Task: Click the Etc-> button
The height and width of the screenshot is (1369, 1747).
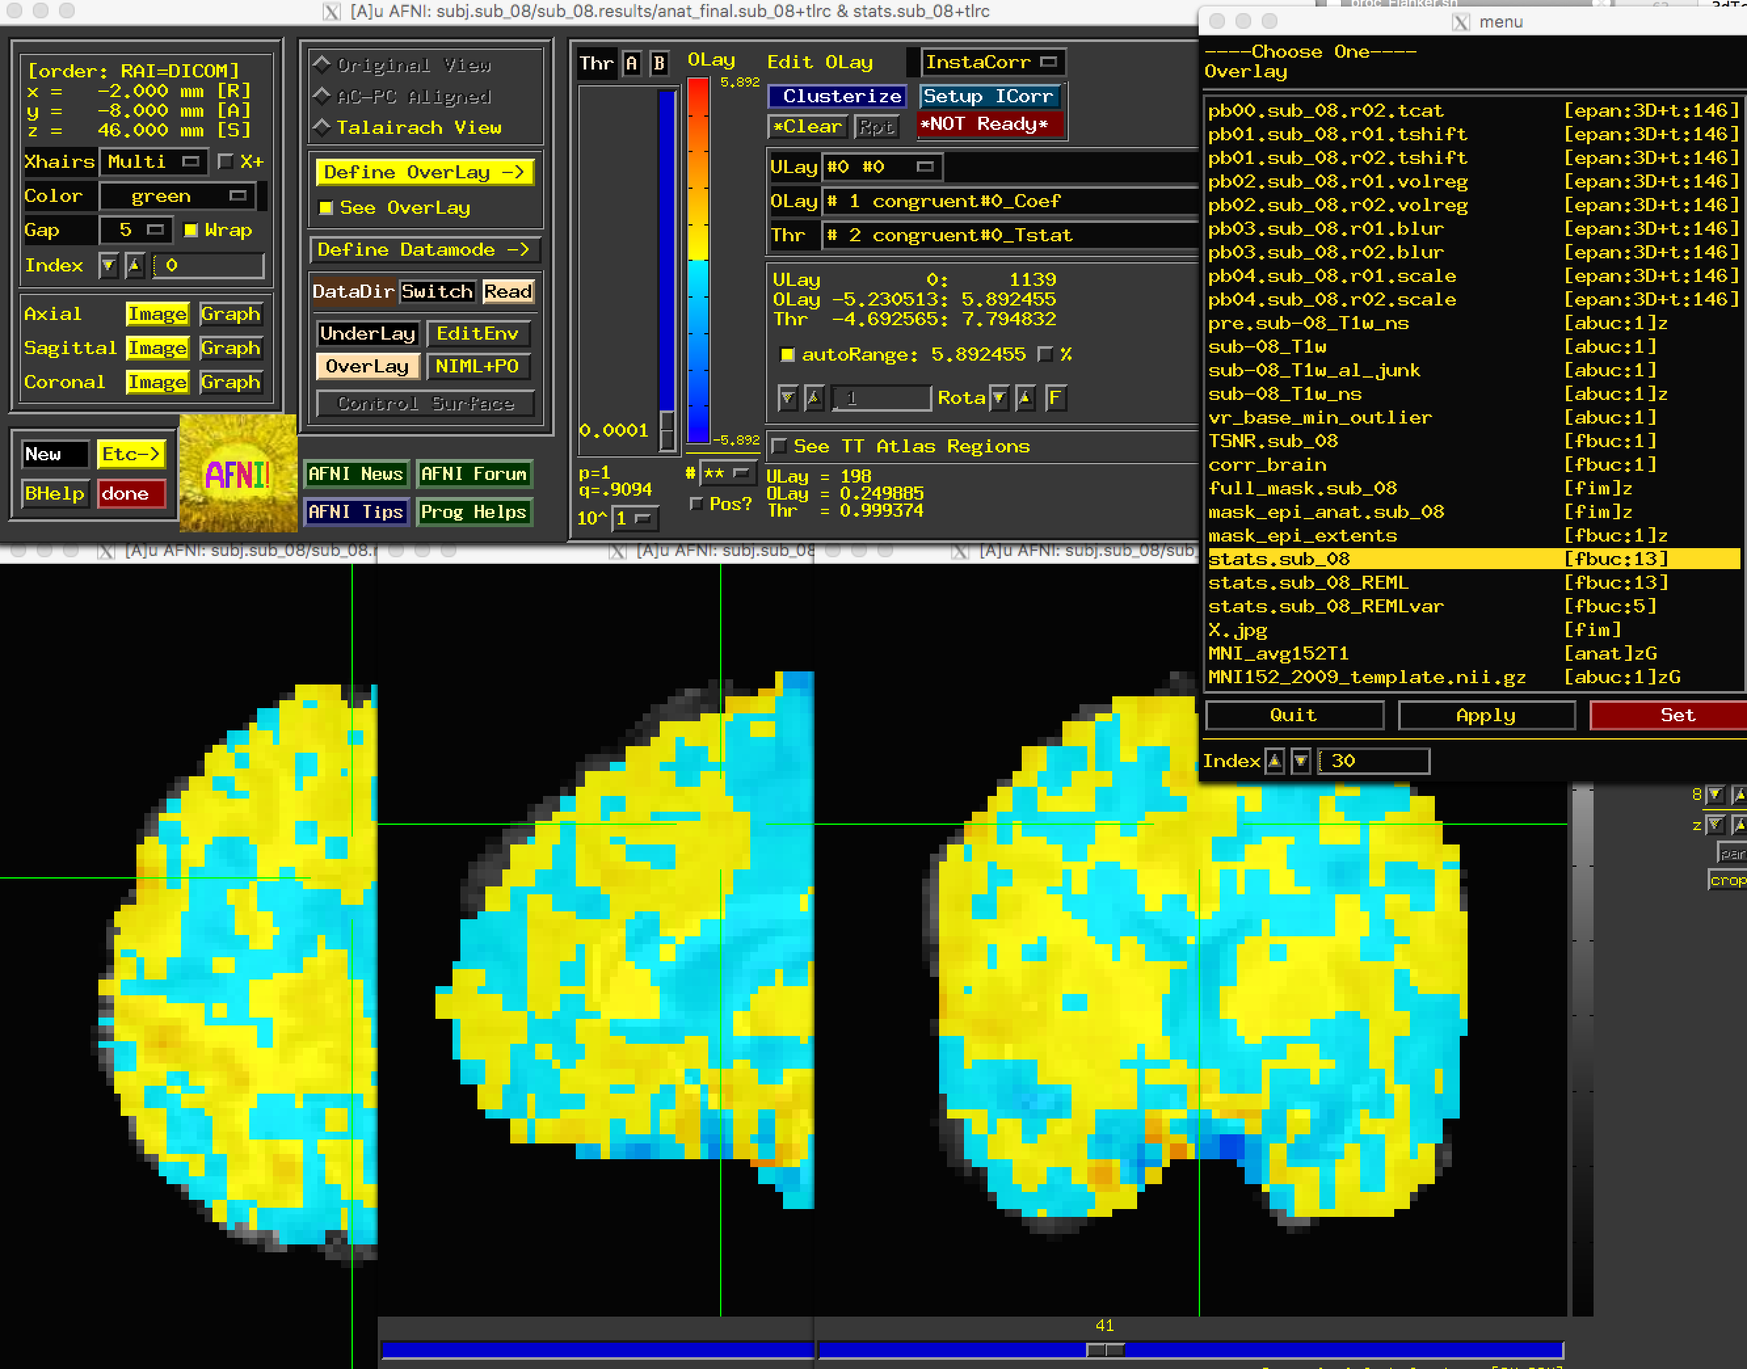Action: pos(131,454)
